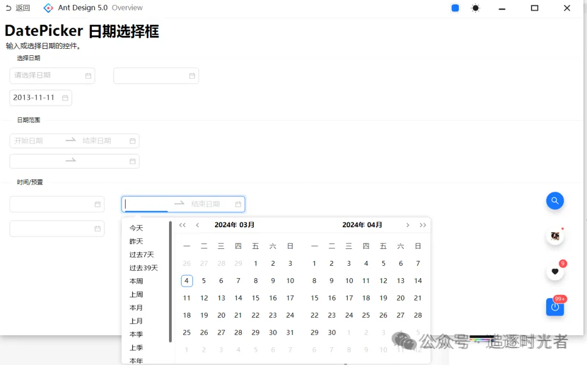Viewport: 587px width, 365px height.
Task: Select the 今天 preset
Action: pos(136,228)
